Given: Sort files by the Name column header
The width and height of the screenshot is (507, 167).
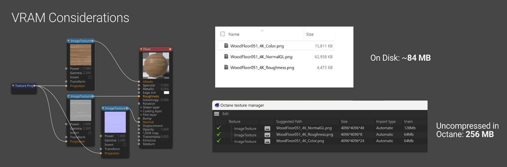Looking at the screenshot, I should click(234, 34).
